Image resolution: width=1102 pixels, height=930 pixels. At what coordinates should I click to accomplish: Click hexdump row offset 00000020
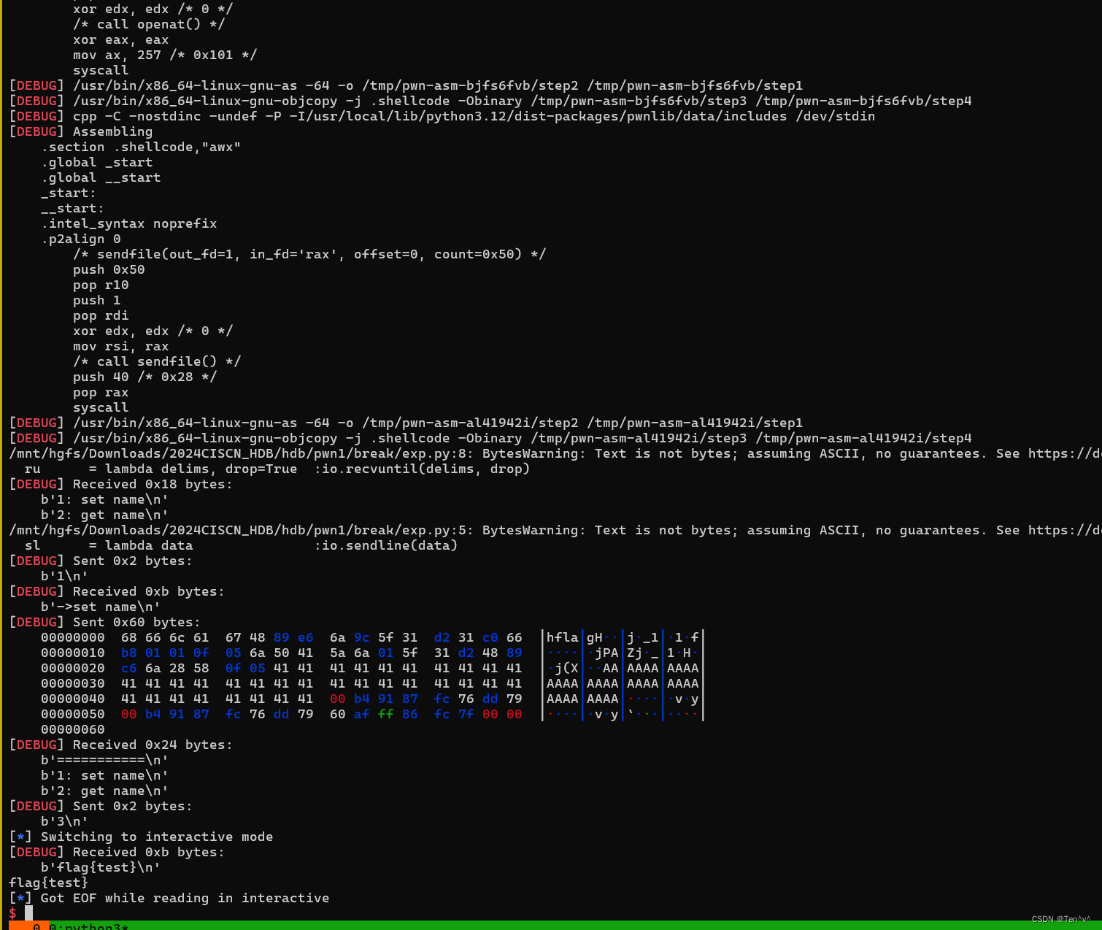click(x=371, y=668)
